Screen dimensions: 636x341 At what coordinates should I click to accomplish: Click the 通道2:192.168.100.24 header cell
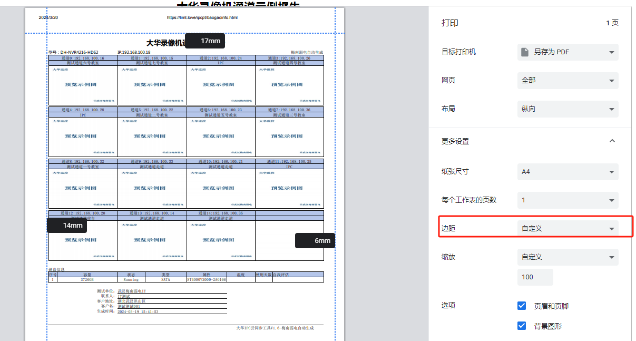click(221, 58)
